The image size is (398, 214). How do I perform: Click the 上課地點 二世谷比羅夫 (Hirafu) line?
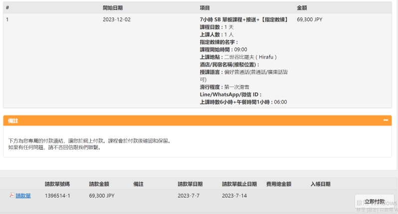click(x=238, y=57)
